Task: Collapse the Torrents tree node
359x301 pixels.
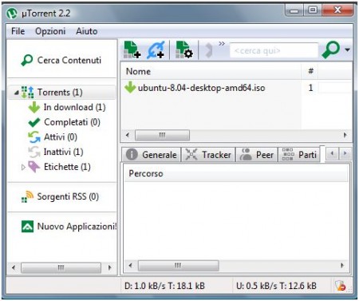Action: click(x=17, y=93)
